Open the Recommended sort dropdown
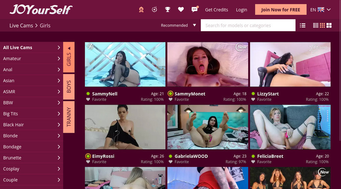Viewport: 341px width, 189px height. pyautogui.click(x=179, y=26)
